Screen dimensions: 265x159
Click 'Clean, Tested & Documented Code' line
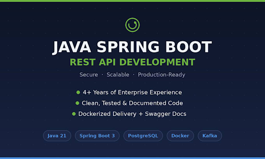click(x=132, y=103)
